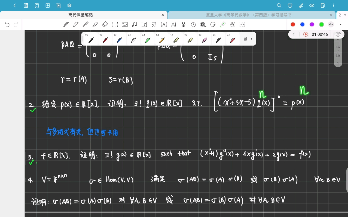Select the eraser tool
This screenshot has height=217, width=348.
point(105,24)
